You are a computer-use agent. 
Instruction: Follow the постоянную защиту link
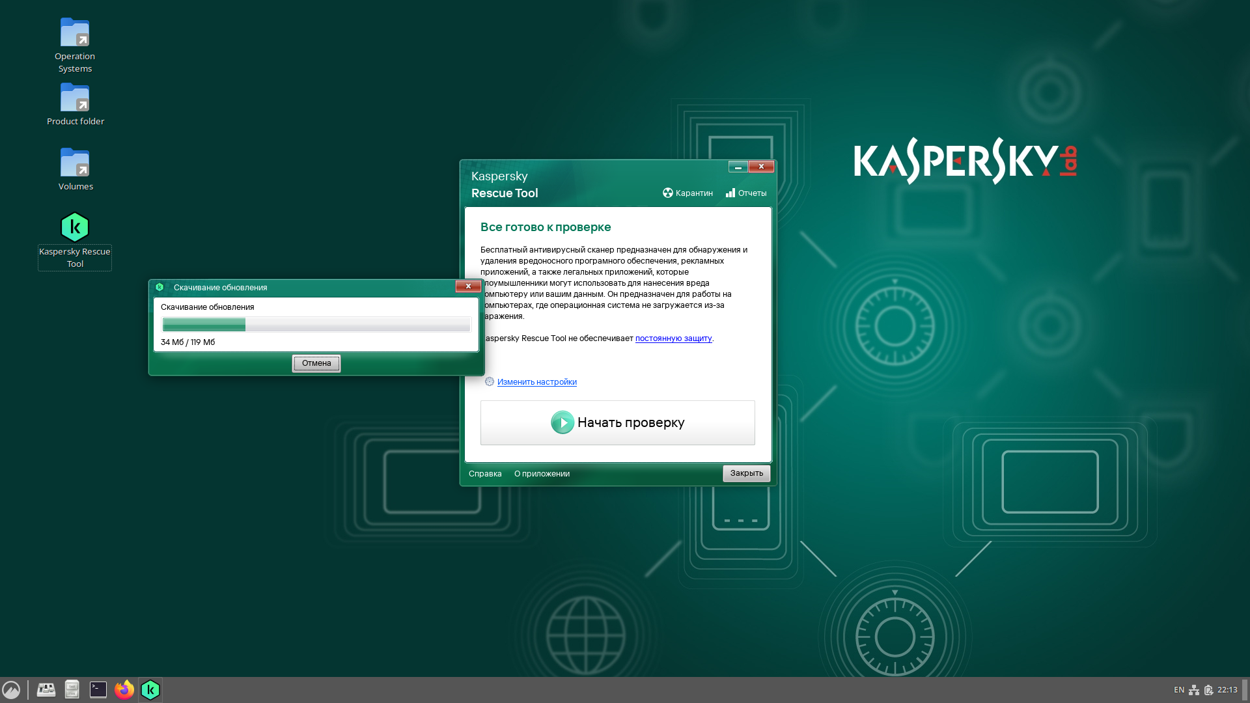[x=673, y=338]
